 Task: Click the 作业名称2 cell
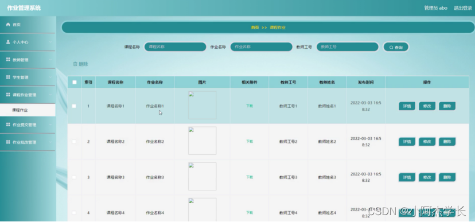(155, 142)
